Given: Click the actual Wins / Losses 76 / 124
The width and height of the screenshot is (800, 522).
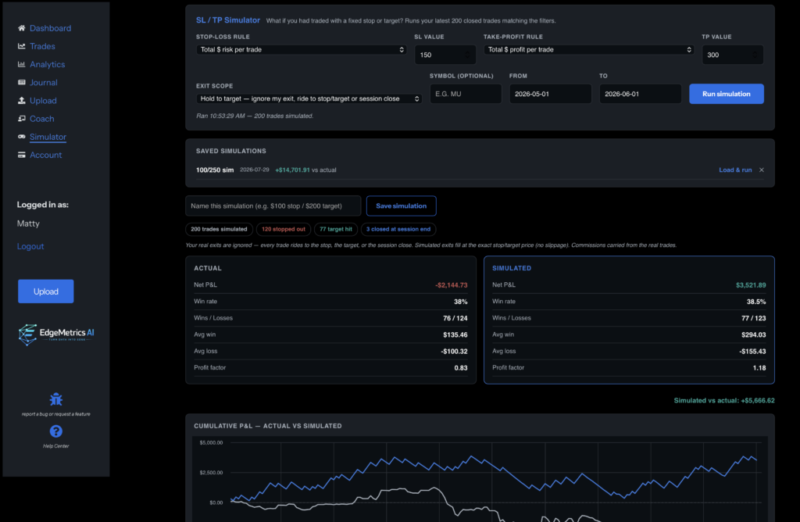Looking at the screenshot, I should click(x=455, y=318).
